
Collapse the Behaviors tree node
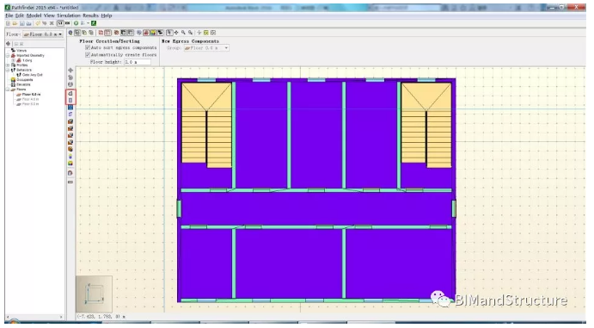pyautogui.click(x=7, y=70)
